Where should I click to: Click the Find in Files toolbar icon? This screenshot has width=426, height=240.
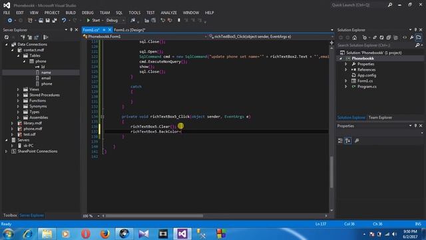click(132, 21)
